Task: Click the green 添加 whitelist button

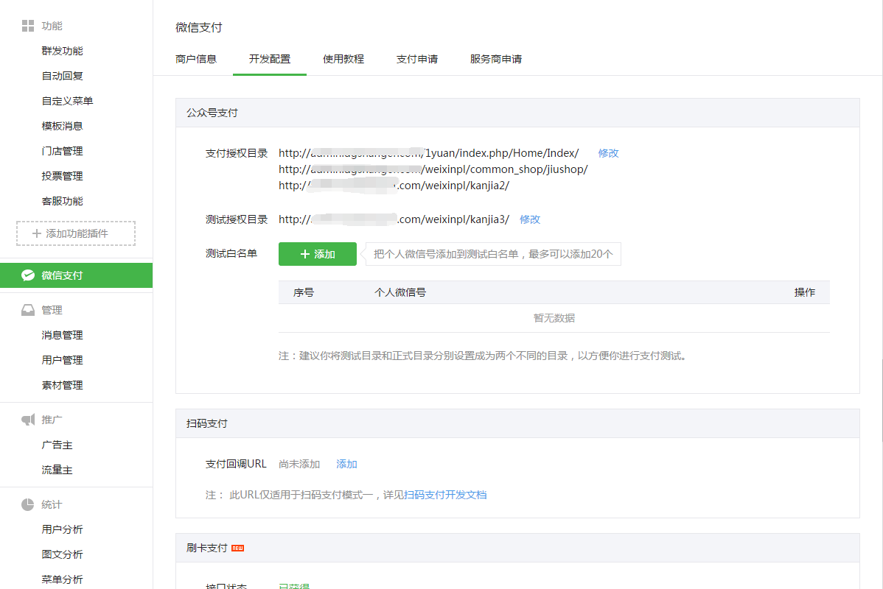Action: click(x=318, y=254)
